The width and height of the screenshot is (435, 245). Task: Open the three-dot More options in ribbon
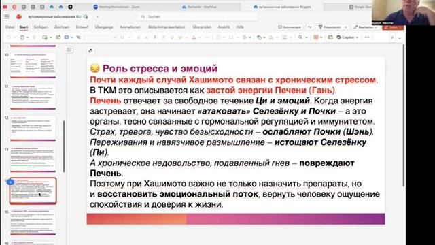point(367,37)
